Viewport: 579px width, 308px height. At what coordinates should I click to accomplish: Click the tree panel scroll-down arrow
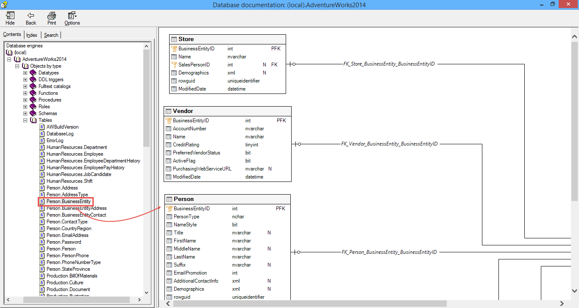tap(146, 292)
